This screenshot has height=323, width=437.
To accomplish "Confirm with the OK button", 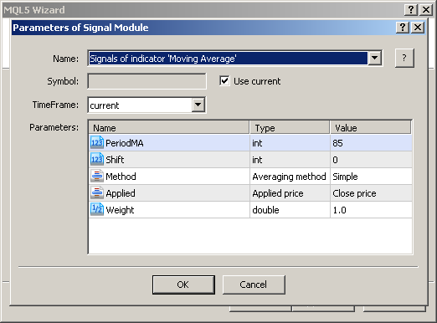I will (x=183, y=285).
